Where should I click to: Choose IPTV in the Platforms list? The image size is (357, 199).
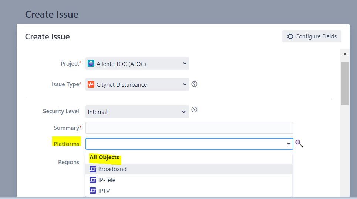[189, 191]
